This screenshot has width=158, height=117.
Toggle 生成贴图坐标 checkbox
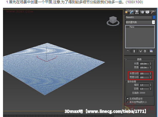coord(127,98)
